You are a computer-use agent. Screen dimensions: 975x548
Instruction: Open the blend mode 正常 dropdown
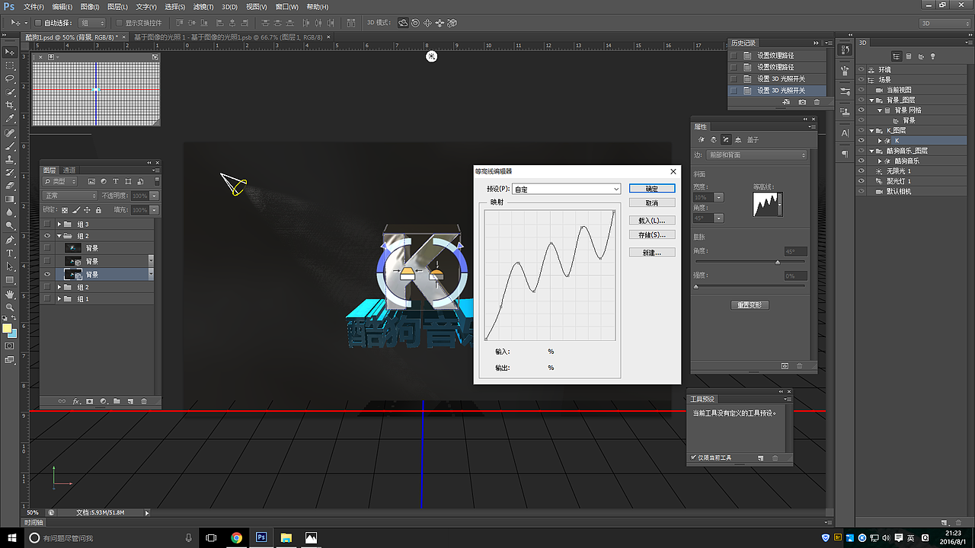71,196
